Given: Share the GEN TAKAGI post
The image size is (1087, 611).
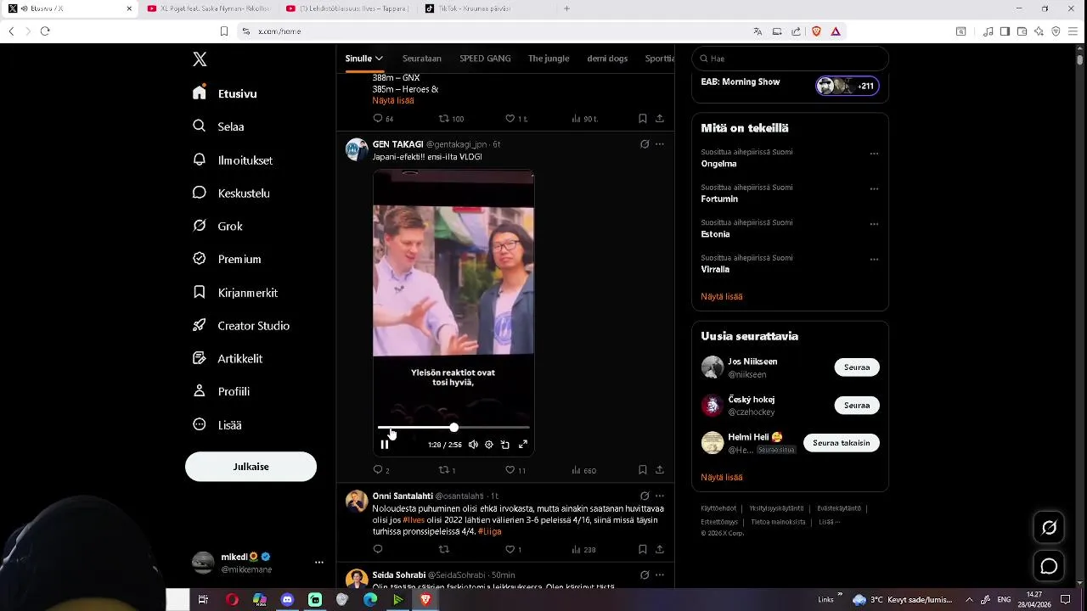Looking at the screenshot, I should pyautogui.click(x=660, y=470).
